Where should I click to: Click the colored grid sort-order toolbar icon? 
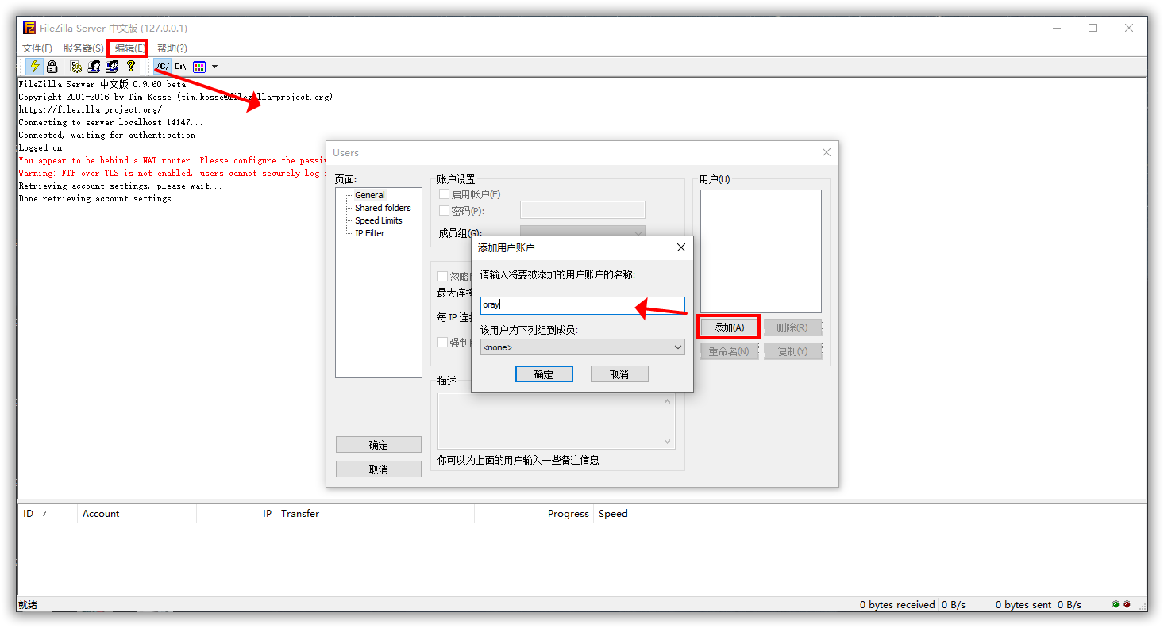point(199,67)
